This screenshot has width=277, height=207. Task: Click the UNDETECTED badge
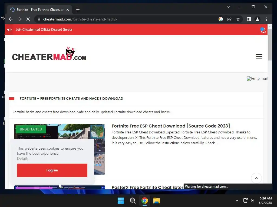31,129
